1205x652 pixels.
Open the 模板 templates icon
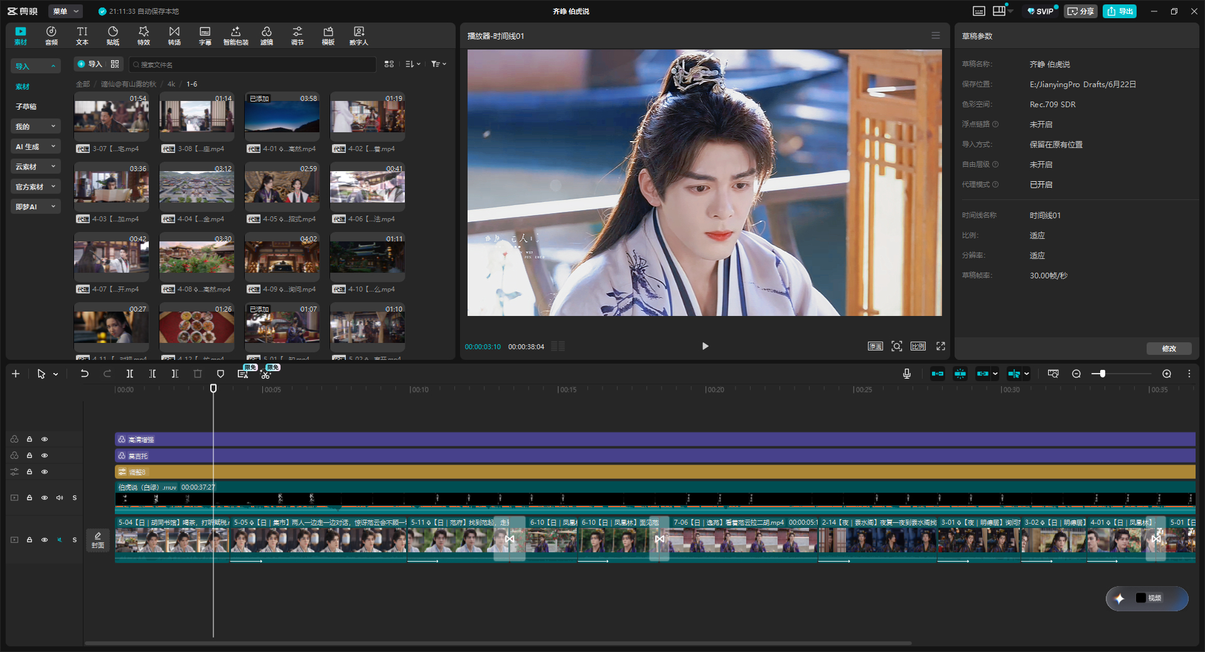click(328, 36)
